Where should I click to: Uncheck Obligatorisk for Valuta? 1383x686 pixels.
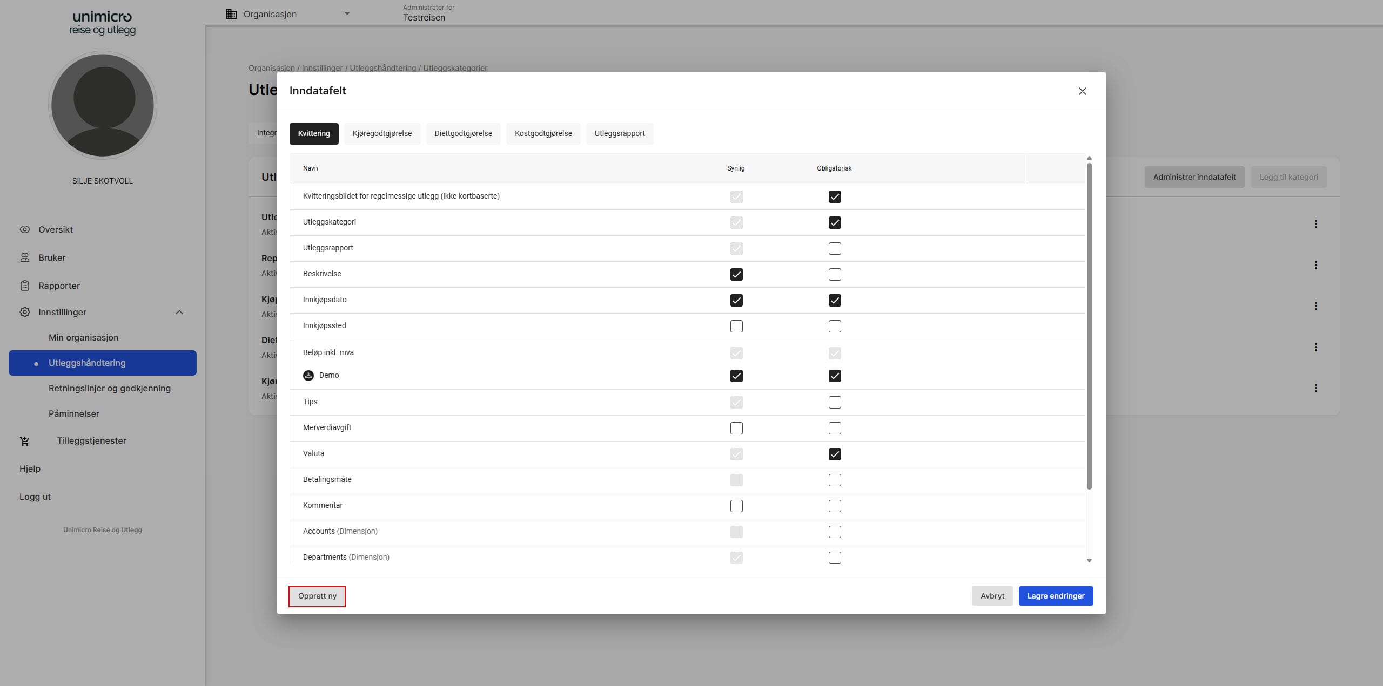835,454
